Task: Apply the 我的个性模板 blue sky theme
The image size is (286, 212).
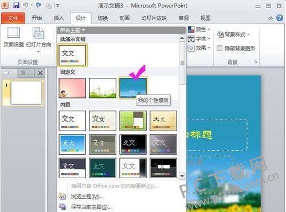Action: click(133, 88)
